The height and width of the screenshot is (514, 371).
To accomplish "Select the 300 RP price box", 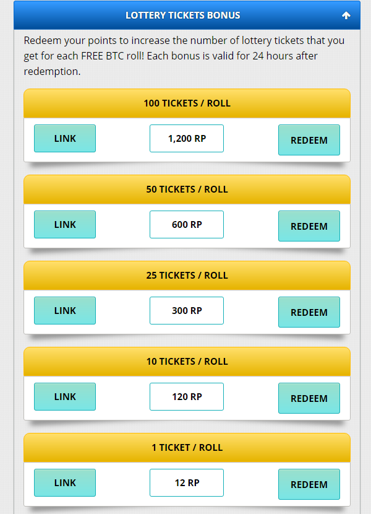I will coord(187,311).
